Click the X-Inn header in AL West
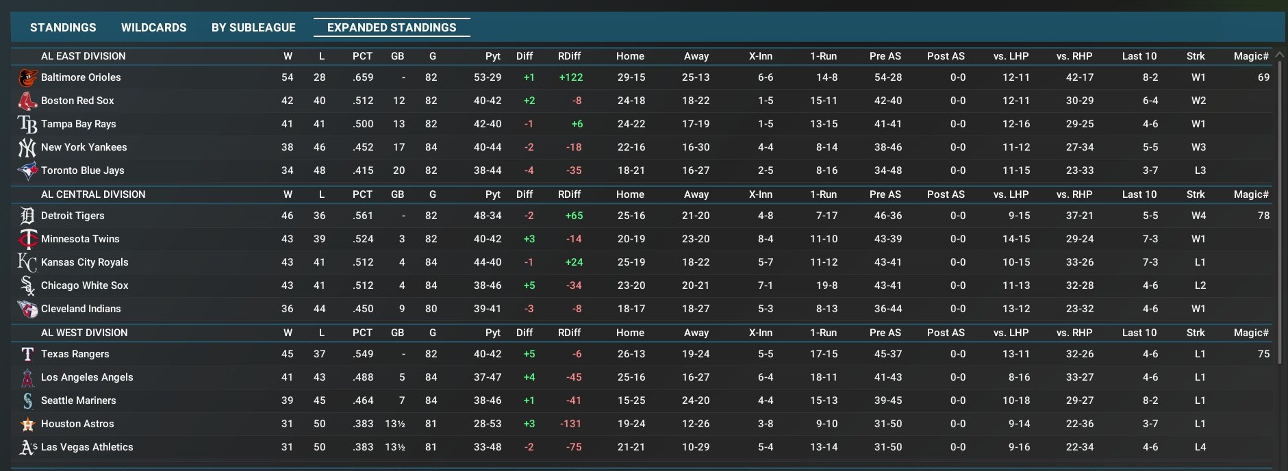Image resolution: width=1288 pixels, height=471 pixels. (760, 333)
